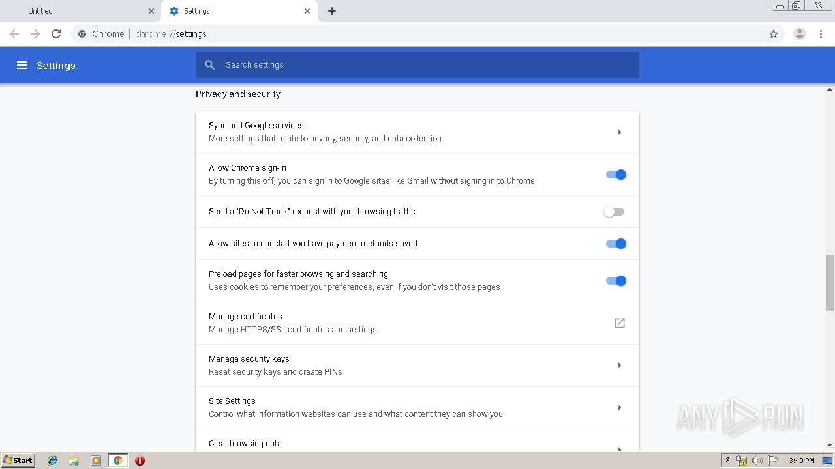
Task: Click the clock showing 3:40 PM
Action: [801, 461]
